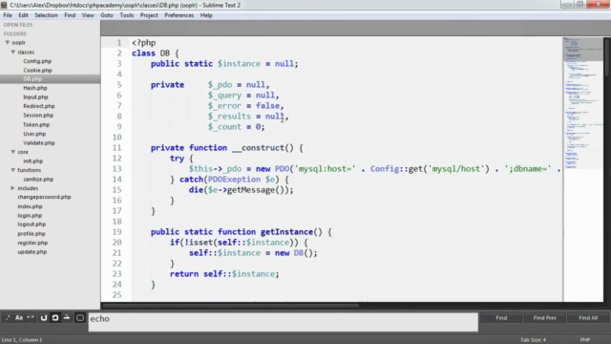Open the Edit menu

23,15
